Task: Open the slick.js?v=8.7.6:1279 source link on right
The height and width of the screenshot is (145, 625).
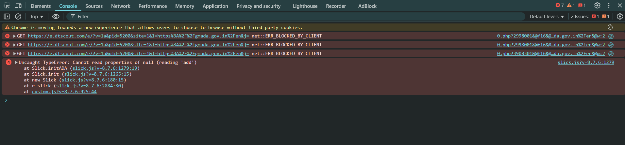Action: coord(586,62)
